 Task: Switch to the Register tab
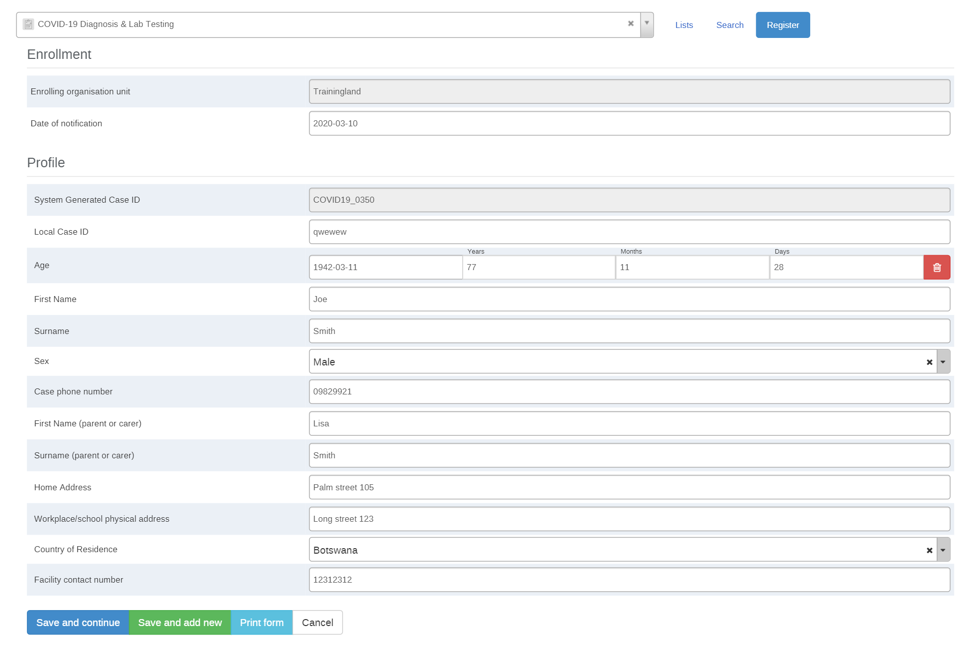(783, 25)
